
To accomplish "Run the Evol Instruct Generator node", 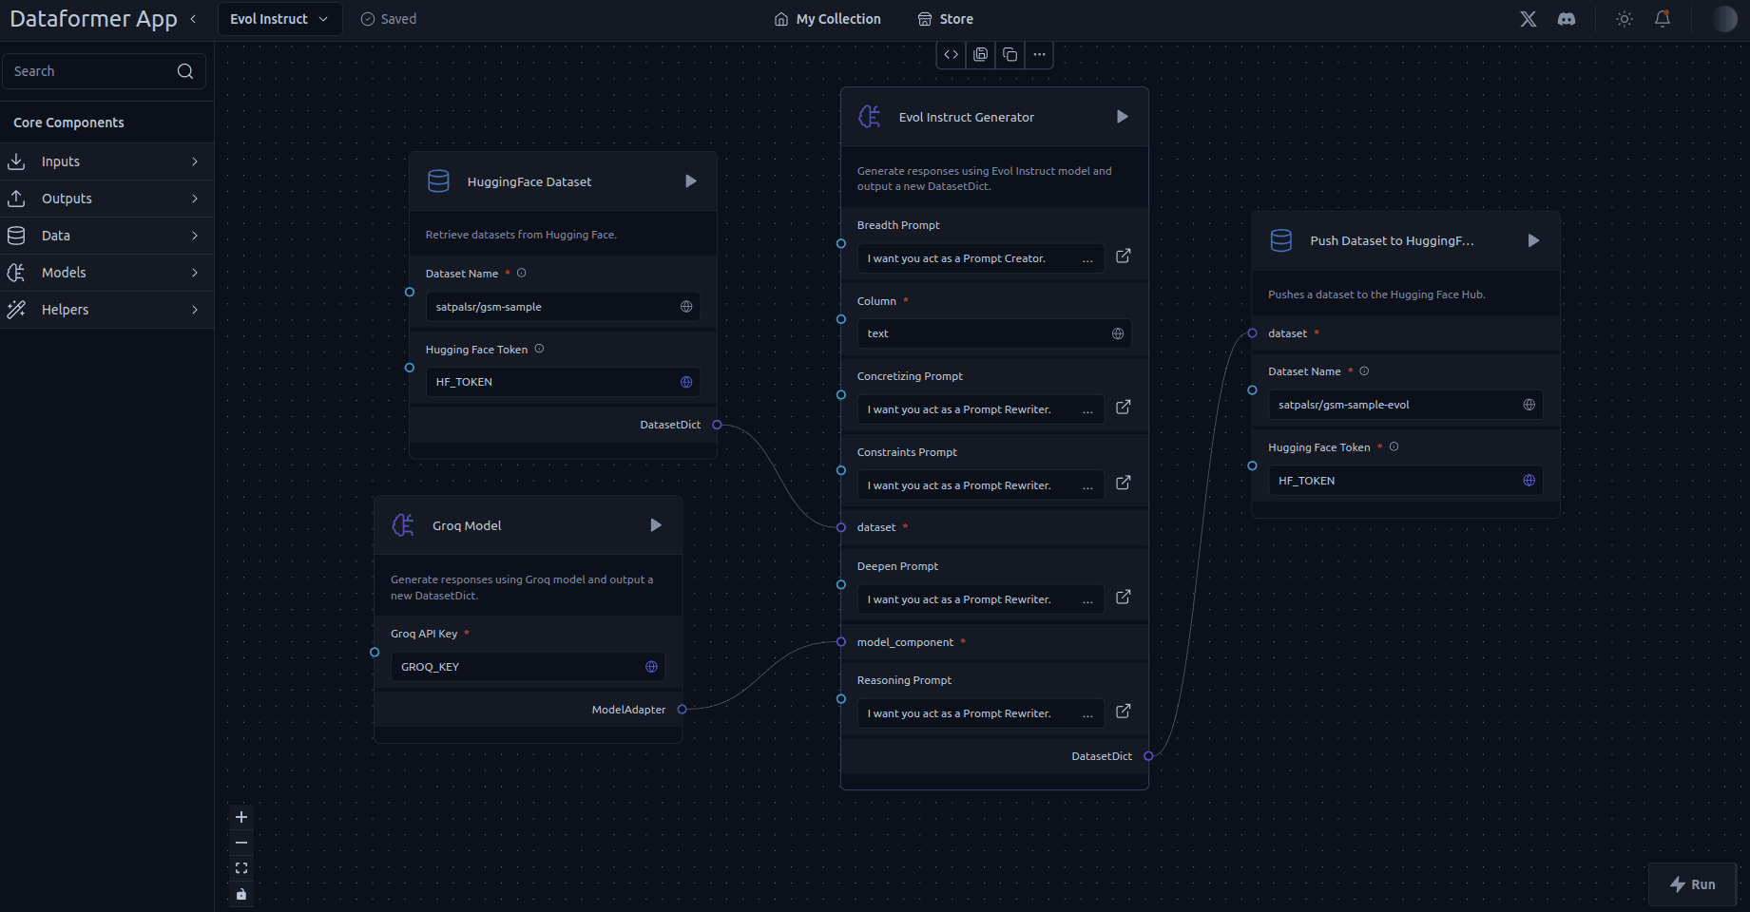I will click(x=1123, y=117).
